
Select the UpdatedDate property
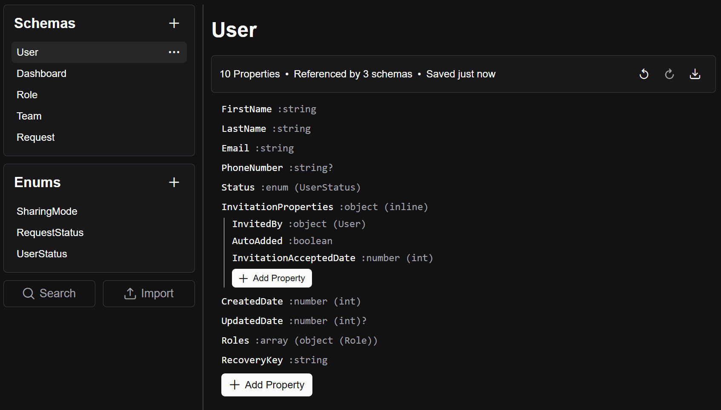click(x=294, y=321)
